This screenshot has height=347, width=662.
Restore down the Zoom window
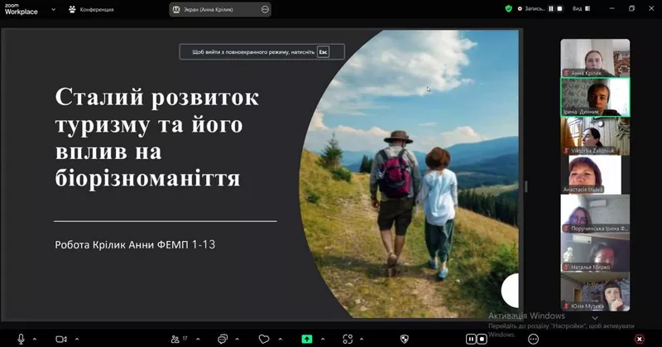click(631, 8)
